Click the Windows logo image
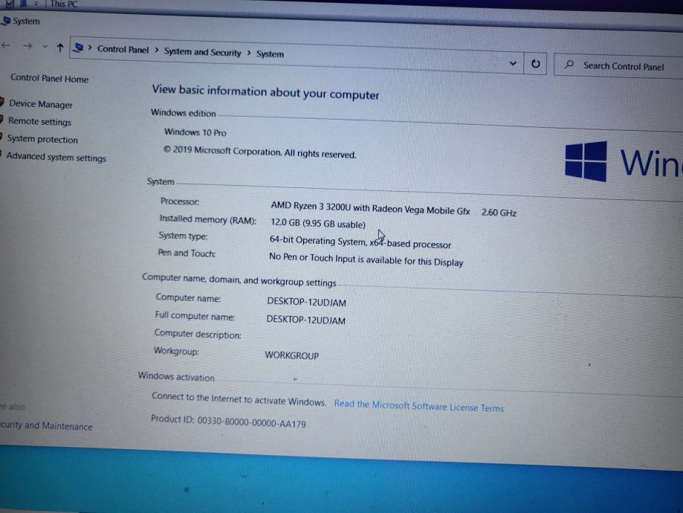Image resolution: width=683 pixels, height=513 pixels. [x=586, y=161]
